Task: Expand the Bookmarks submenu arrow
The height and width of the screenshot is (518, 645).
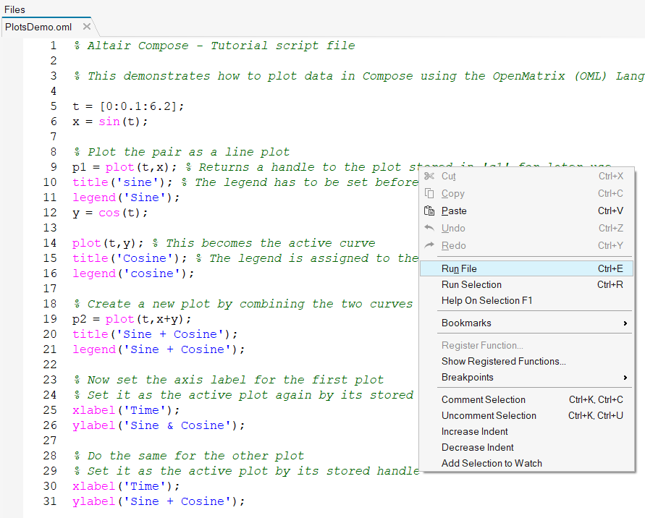Action: pyautogui.click(x=625, y=323)
